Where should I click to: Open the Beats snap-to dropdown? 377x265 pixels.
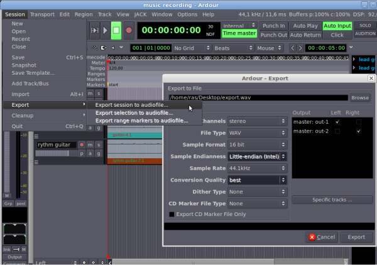pos(234,48)
